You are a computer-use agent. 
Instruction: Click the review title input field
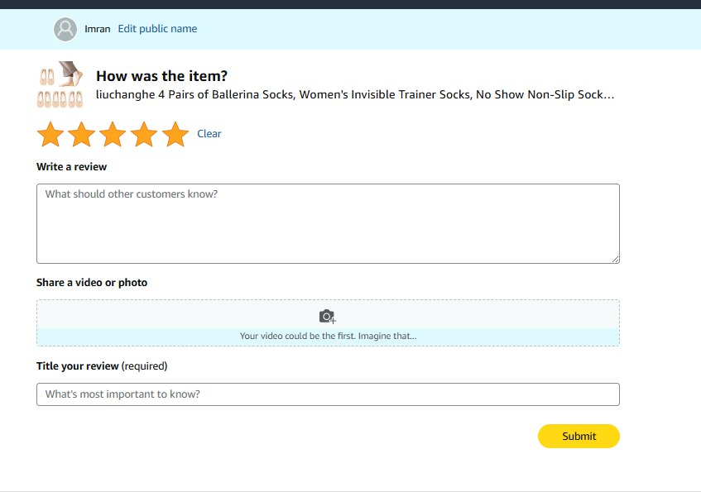(328, 394)
